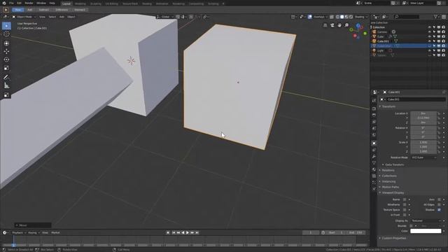Screen dimensions: 448x252
Task: Disable the Shadow checkbox
Action: (439, 210)
